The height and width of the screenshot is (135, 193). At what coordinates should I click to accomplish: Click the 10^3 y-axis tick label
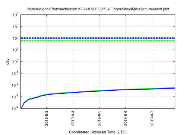[x=15, y=27]
